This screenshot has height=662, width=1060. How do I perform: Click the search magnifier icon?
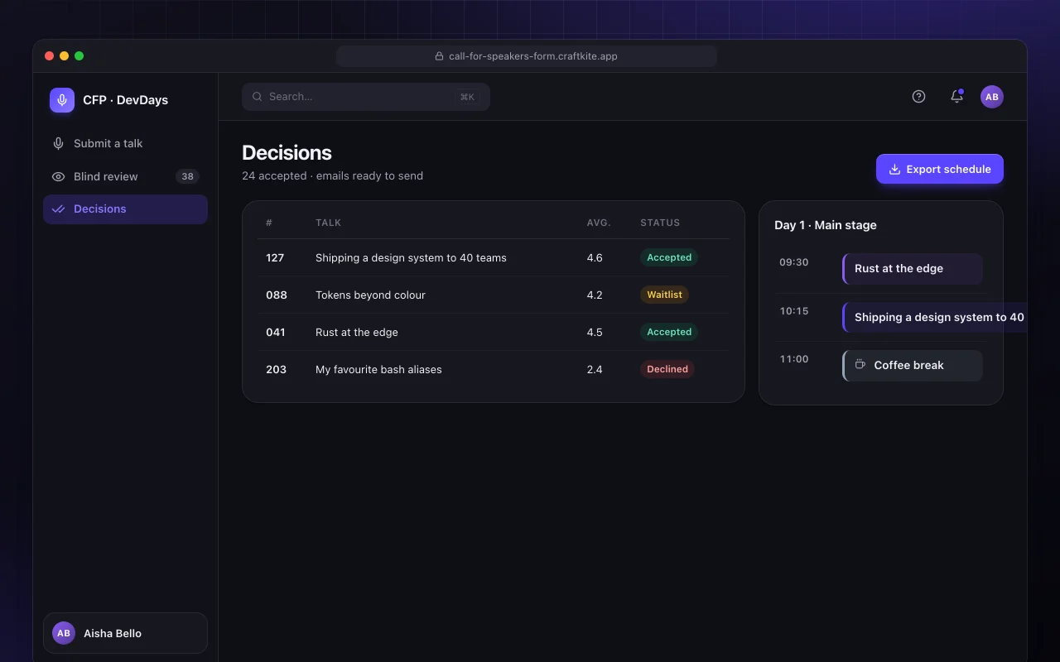(258, 97)
